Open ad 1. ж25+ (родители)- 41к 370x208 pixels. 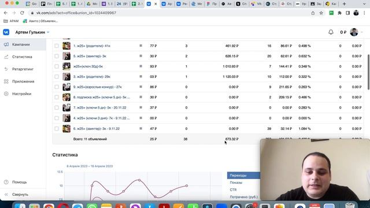tap(92, 46)
